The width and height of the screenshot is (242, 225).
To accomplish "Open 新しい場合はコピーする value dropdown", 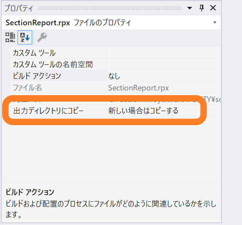I will (x=163, y=111).
